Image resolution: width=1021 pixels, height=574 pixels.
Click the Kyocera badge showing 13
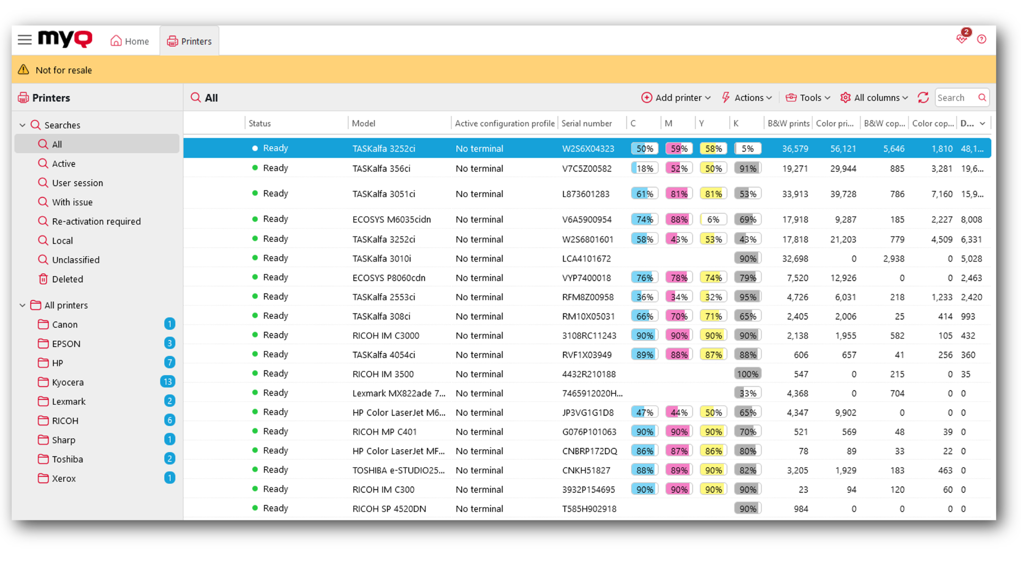tap(168, 382)
